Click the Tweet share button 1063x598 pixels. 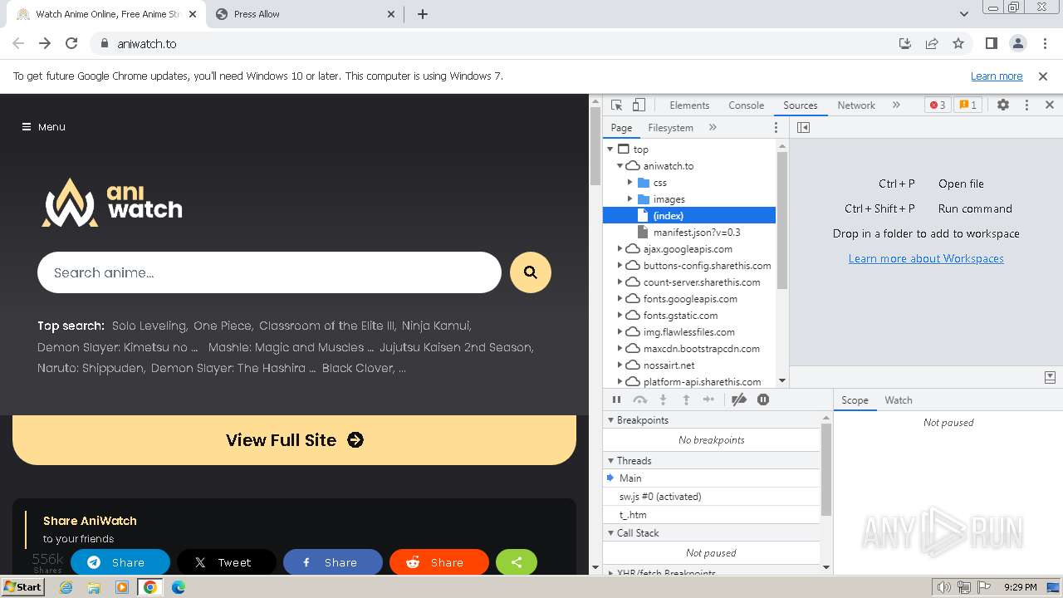(226, 562)
